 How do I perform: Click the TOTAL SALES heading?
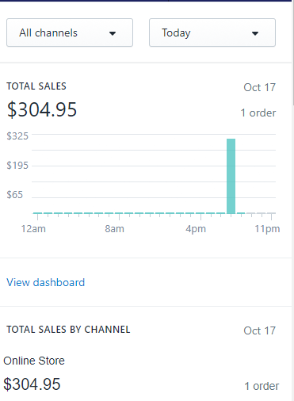pyautogui.click(x=36, y=86)
